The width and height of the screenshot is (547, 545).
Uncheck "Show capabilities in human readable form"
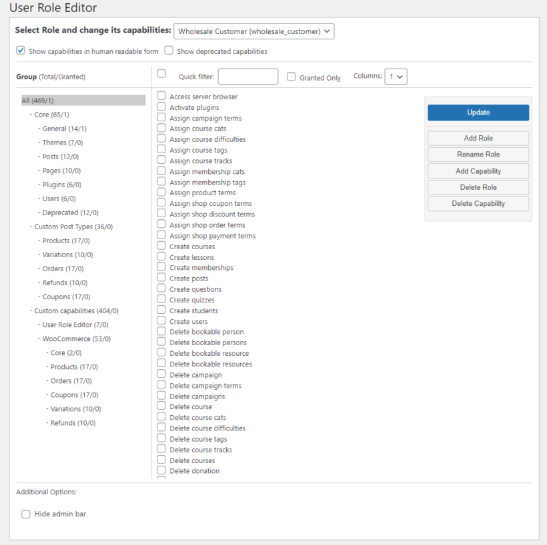[21, 51]
